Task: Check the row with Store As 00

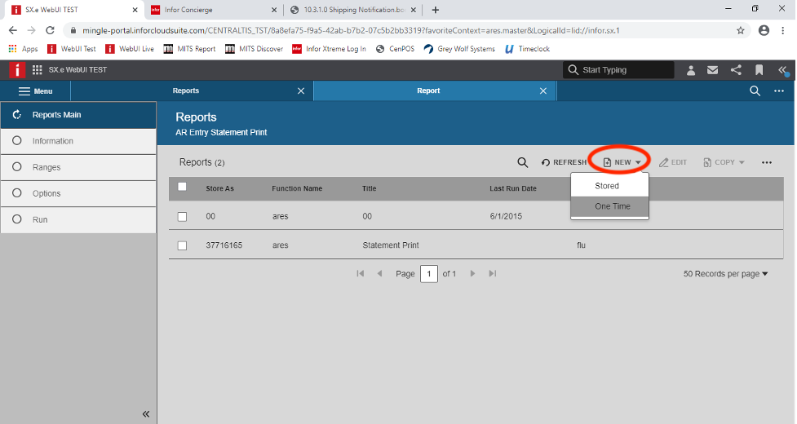Action: (182, 217)
